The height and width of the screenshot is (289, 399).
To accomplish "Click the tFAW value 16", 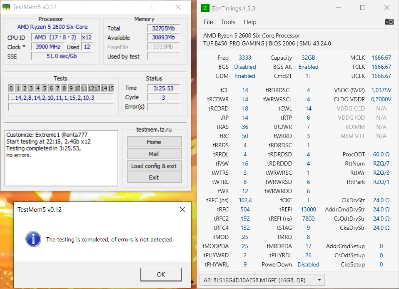I will click(245, 163).
